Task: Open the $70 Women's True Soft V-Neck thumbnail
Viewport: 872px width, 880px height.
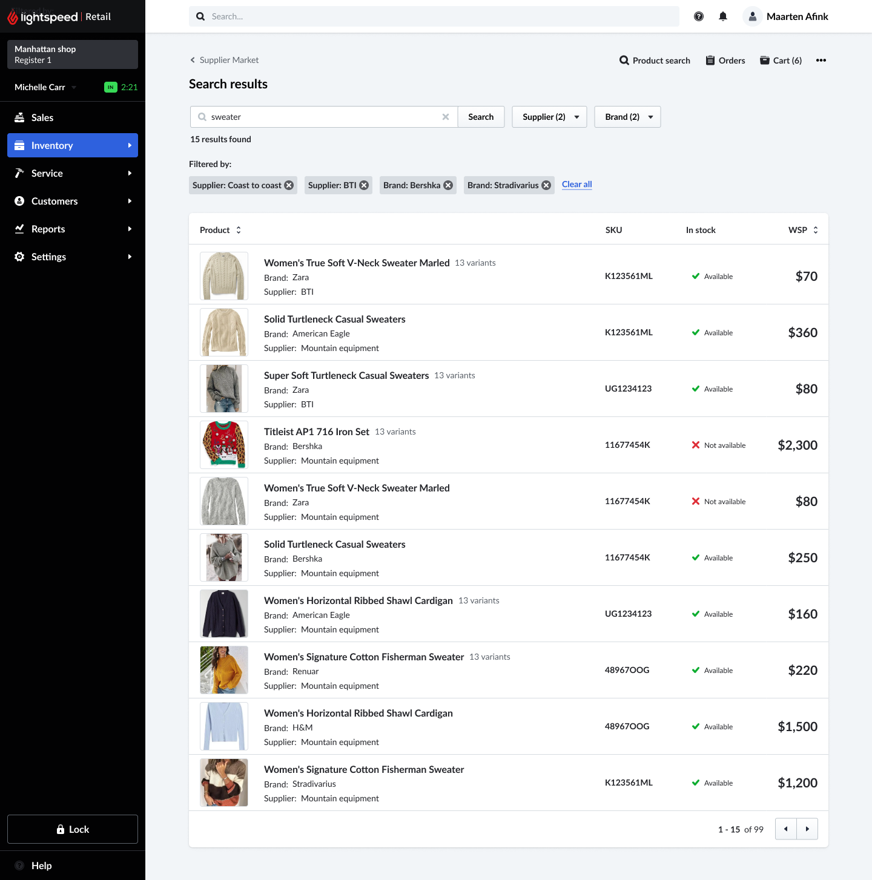Action: (x=224, y=276)
